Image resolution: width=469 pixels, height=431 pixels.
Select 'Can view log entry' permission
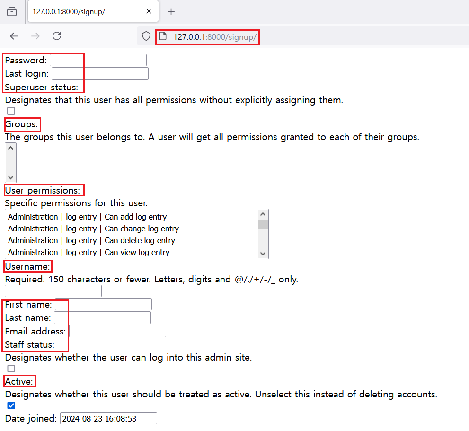pyautogui.click(x=88, y=253)
